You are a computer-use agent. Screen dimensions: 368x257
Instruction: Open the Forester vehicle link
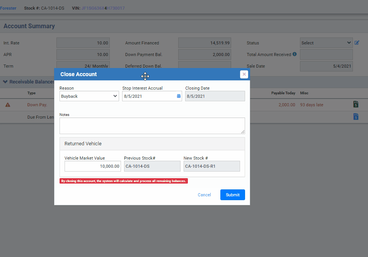click(8, 8)
